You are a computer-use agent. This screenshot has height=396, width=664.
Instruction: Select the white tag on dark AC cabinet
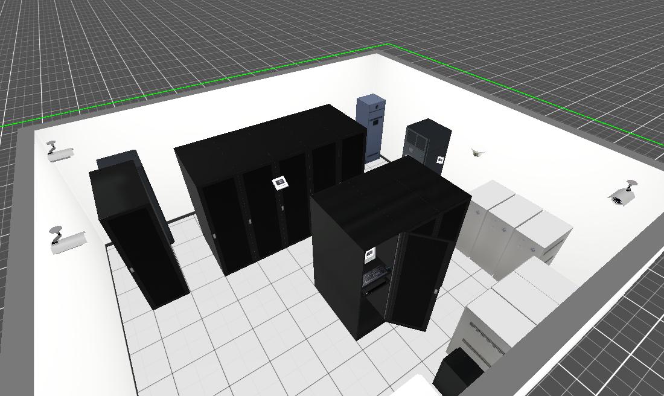(x=440, y=159)
